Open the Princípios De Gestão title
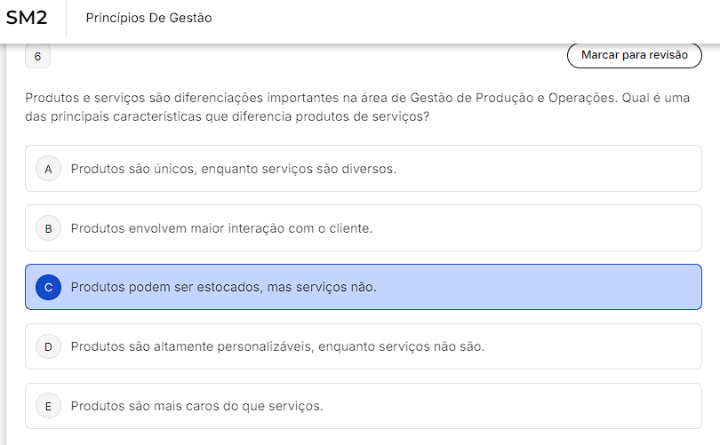 tap(148, 18)
